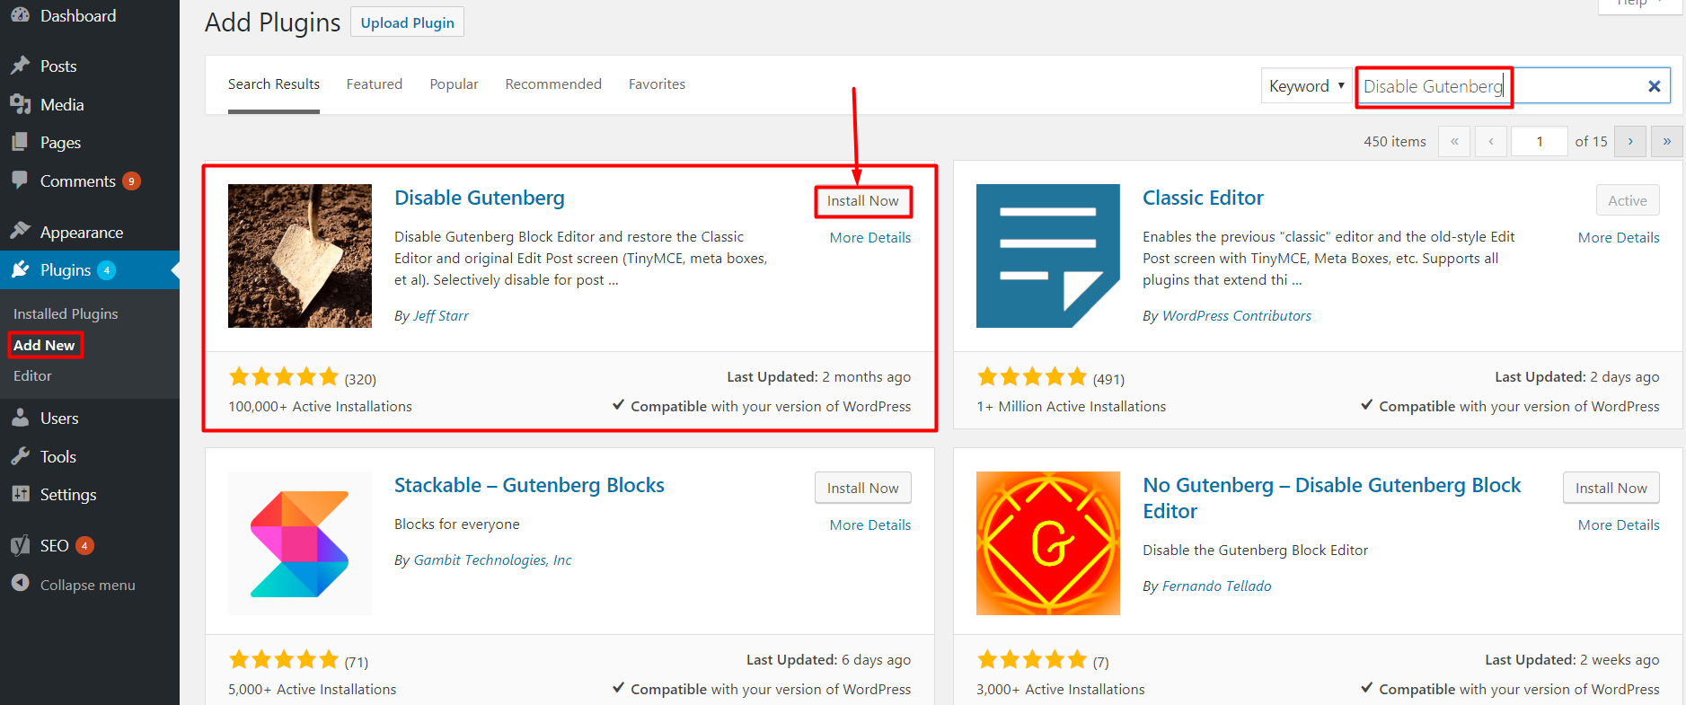Image resolution: width=1686 pixels, height=705 pixels.
Task: Switch to the Search Results tab
Action: point(274,84)
